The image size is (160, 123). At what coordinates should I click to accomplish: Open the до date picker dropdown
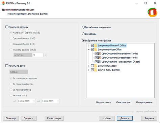pos(58,101)
